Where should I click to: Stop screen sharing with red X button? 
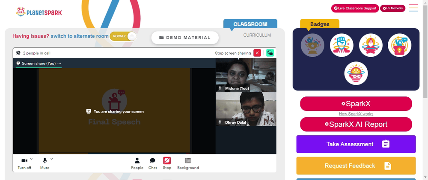[x=257, y=53]
